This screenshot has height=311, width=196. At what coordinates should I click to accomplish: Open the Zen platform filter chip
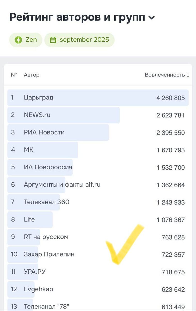click(x=26, y=40)
